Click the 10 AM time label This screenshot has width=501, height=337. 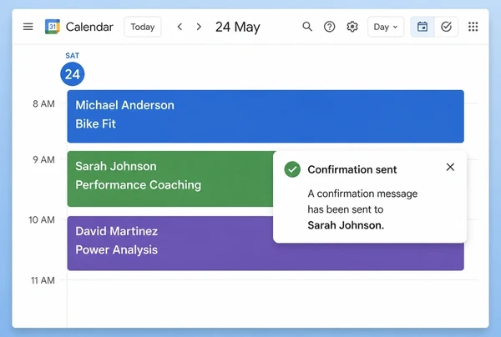pos(42,220)
